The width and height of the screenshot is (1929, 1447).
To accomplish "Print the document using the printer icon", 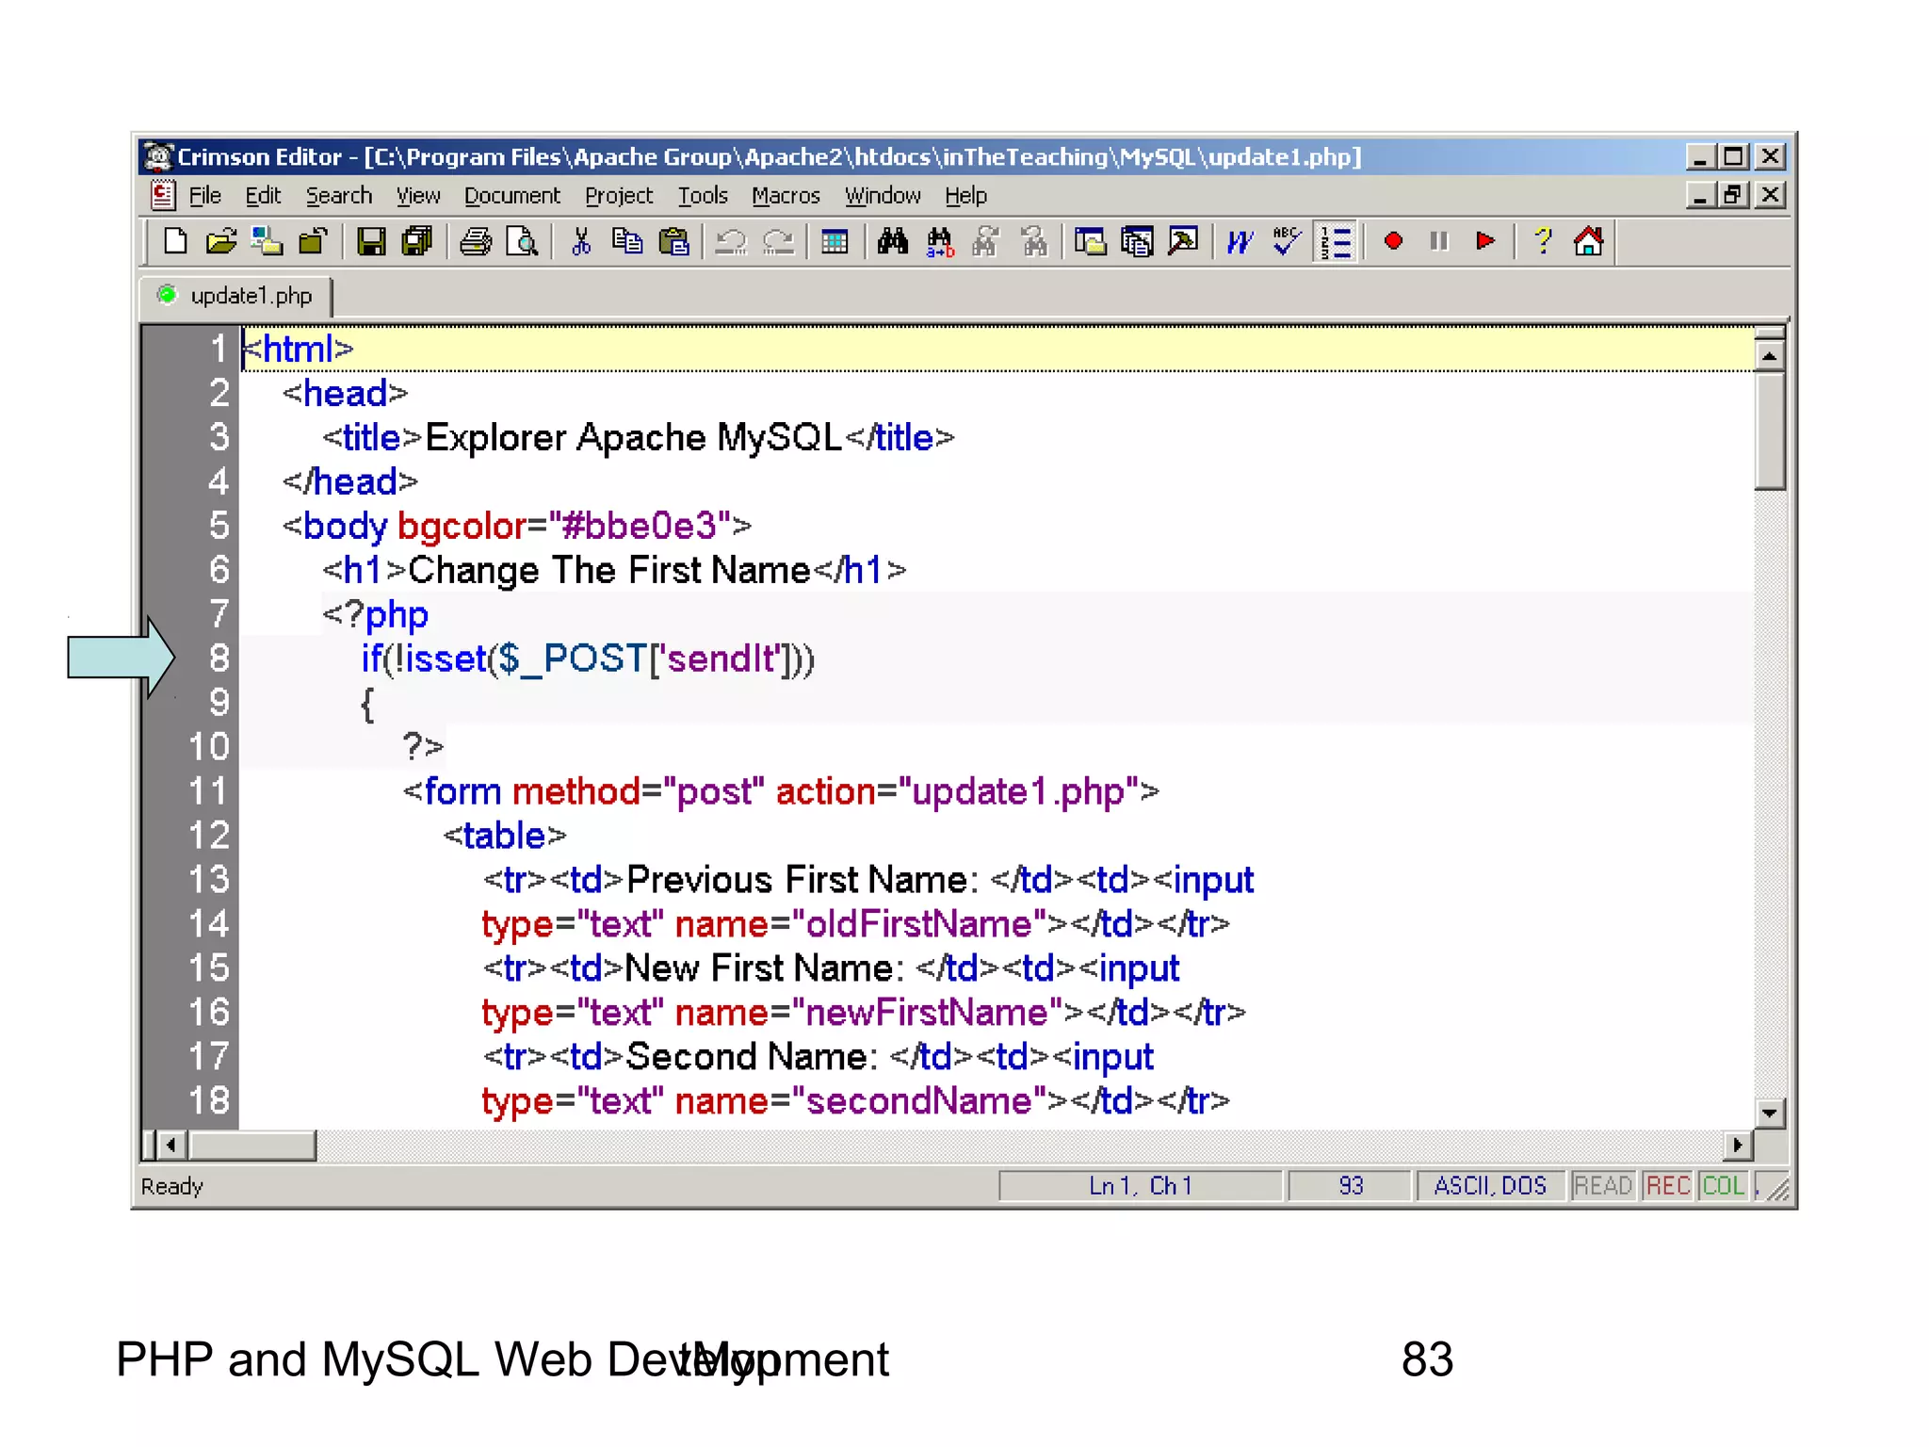I will tap(476, 242).
